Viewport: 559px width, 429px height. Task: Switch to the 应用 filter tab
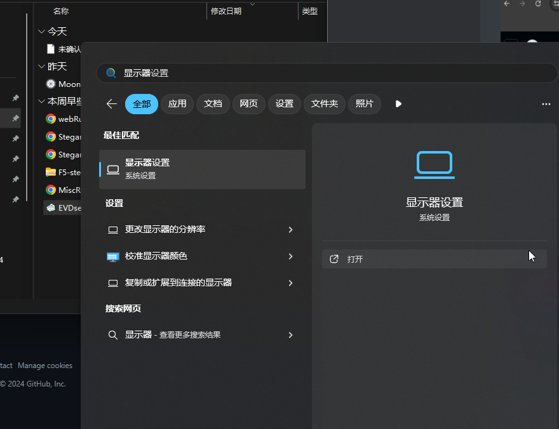[177, 104]
